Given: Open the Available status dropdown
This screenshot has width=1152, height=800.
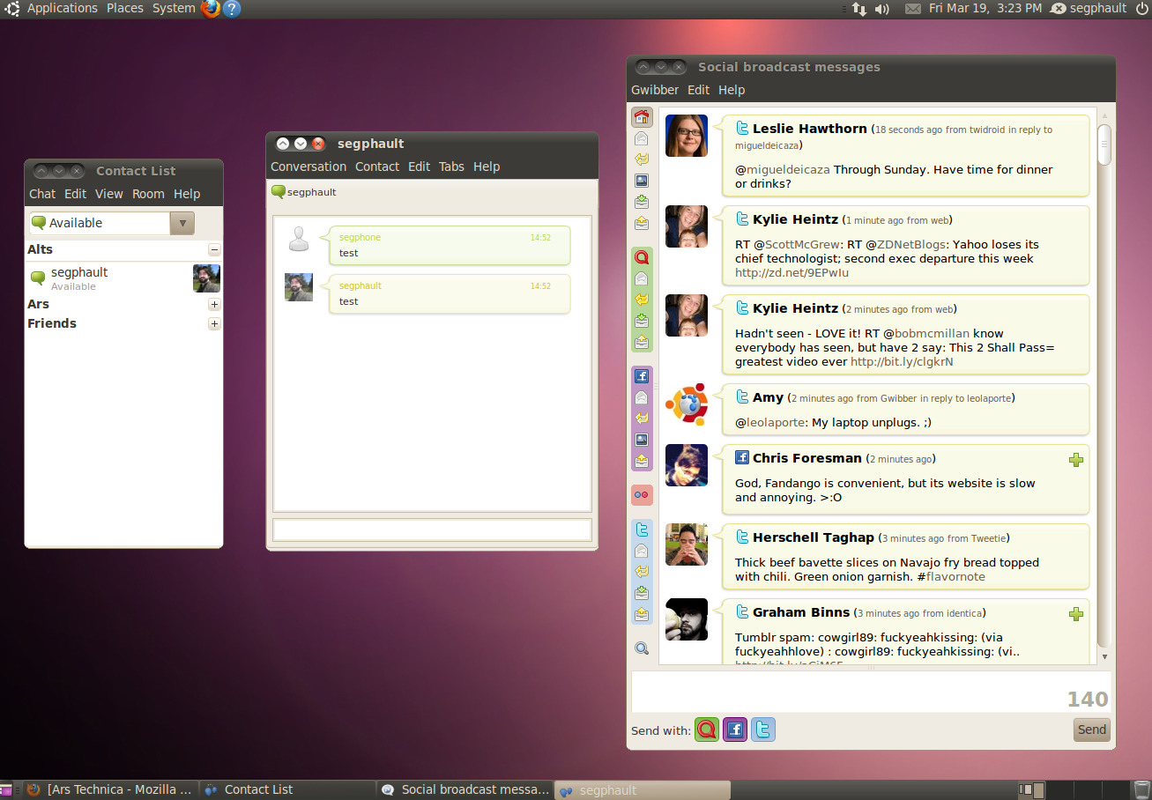Looking at the screenshot, I should (x=112, y=223).
